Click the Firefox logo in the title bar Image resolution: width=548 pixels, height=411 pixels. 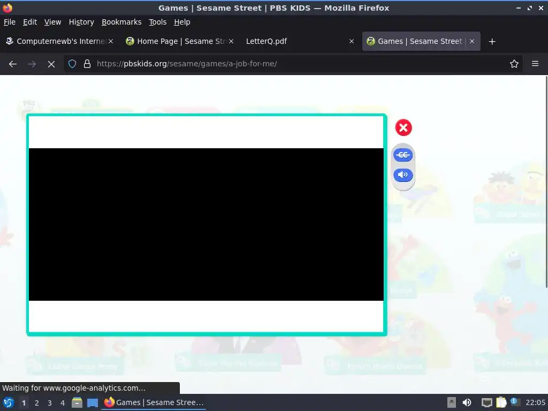pyautogui.click(x=7, y=7)
